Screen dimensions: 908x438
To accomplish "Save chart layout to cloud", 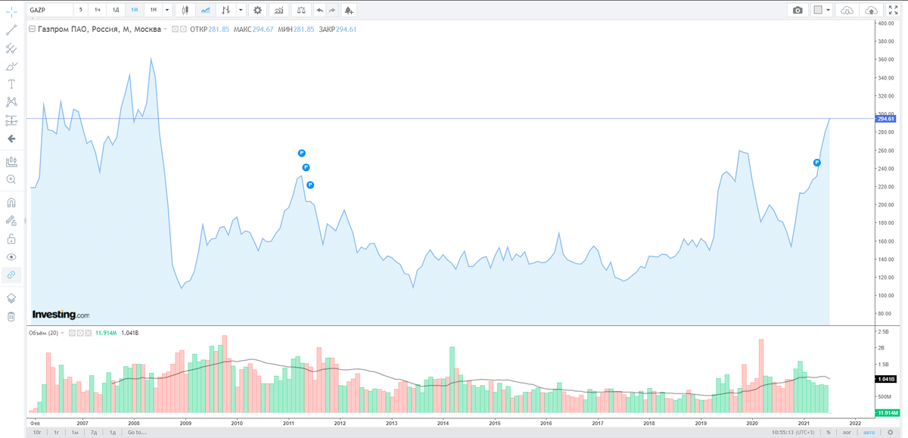I will (x=870, y=10).
